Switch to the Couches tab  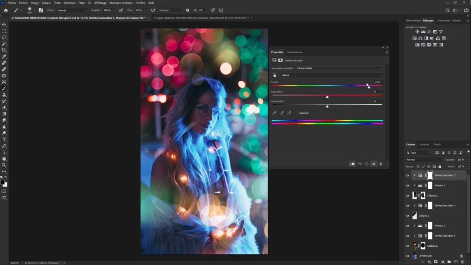point(424,144)
